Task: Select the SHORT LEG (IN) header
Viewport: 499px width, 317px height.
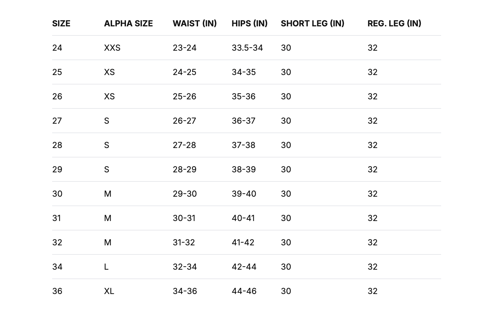Action: click(x=312, y=23)
